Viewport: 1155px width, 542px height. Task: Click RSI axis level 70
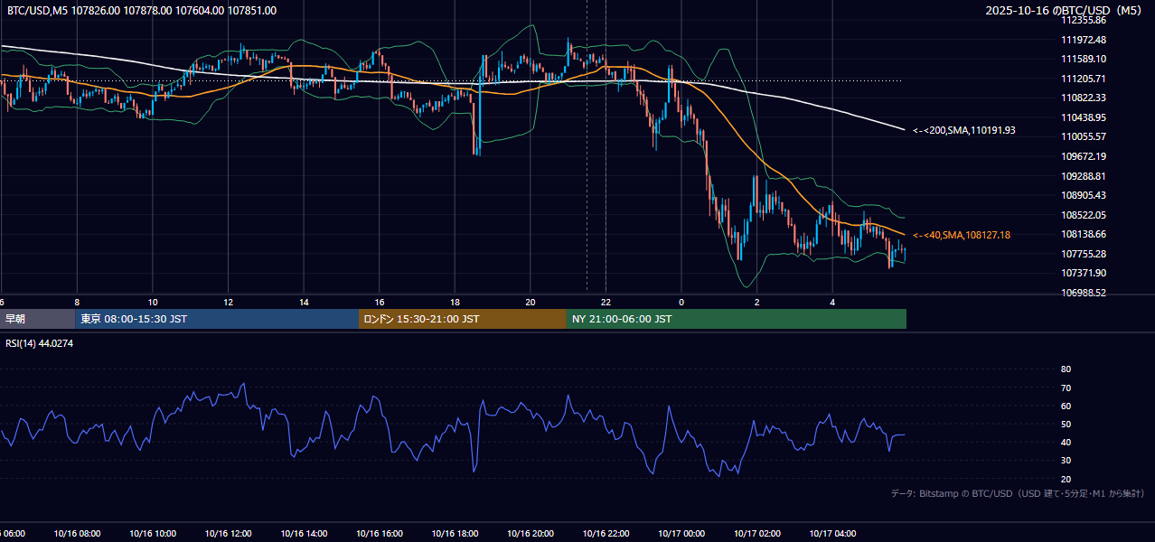[1066, 388]
